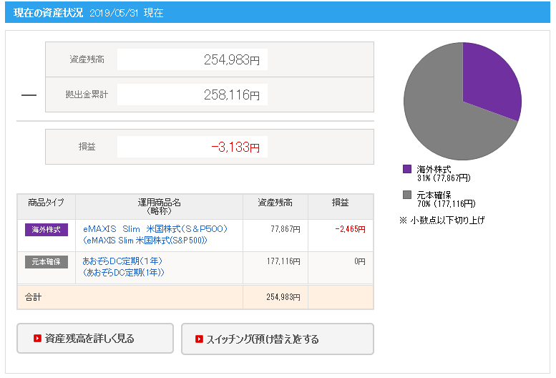Image resolution: width=556 pixels, height=378 pixels.
Task: Select 拠出金累計 value 258,116円
Action: 232,94
